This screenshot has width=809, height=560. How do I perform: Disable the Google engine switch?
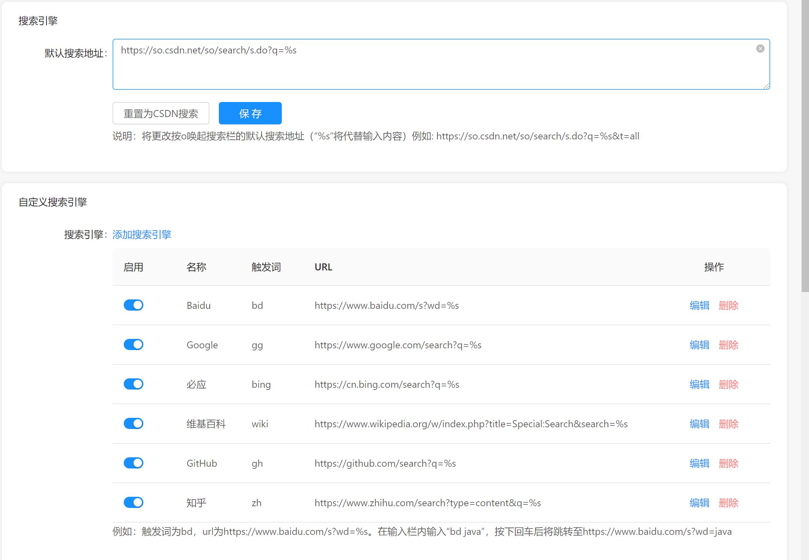134,344
